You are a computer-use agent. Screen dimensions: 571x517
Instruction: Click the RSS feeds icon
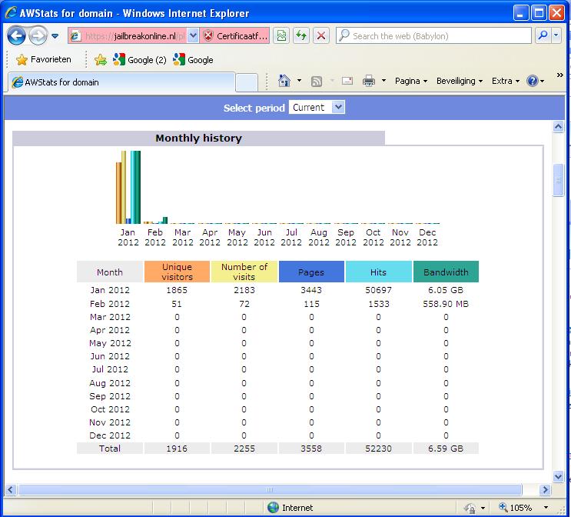click(317, 82)
